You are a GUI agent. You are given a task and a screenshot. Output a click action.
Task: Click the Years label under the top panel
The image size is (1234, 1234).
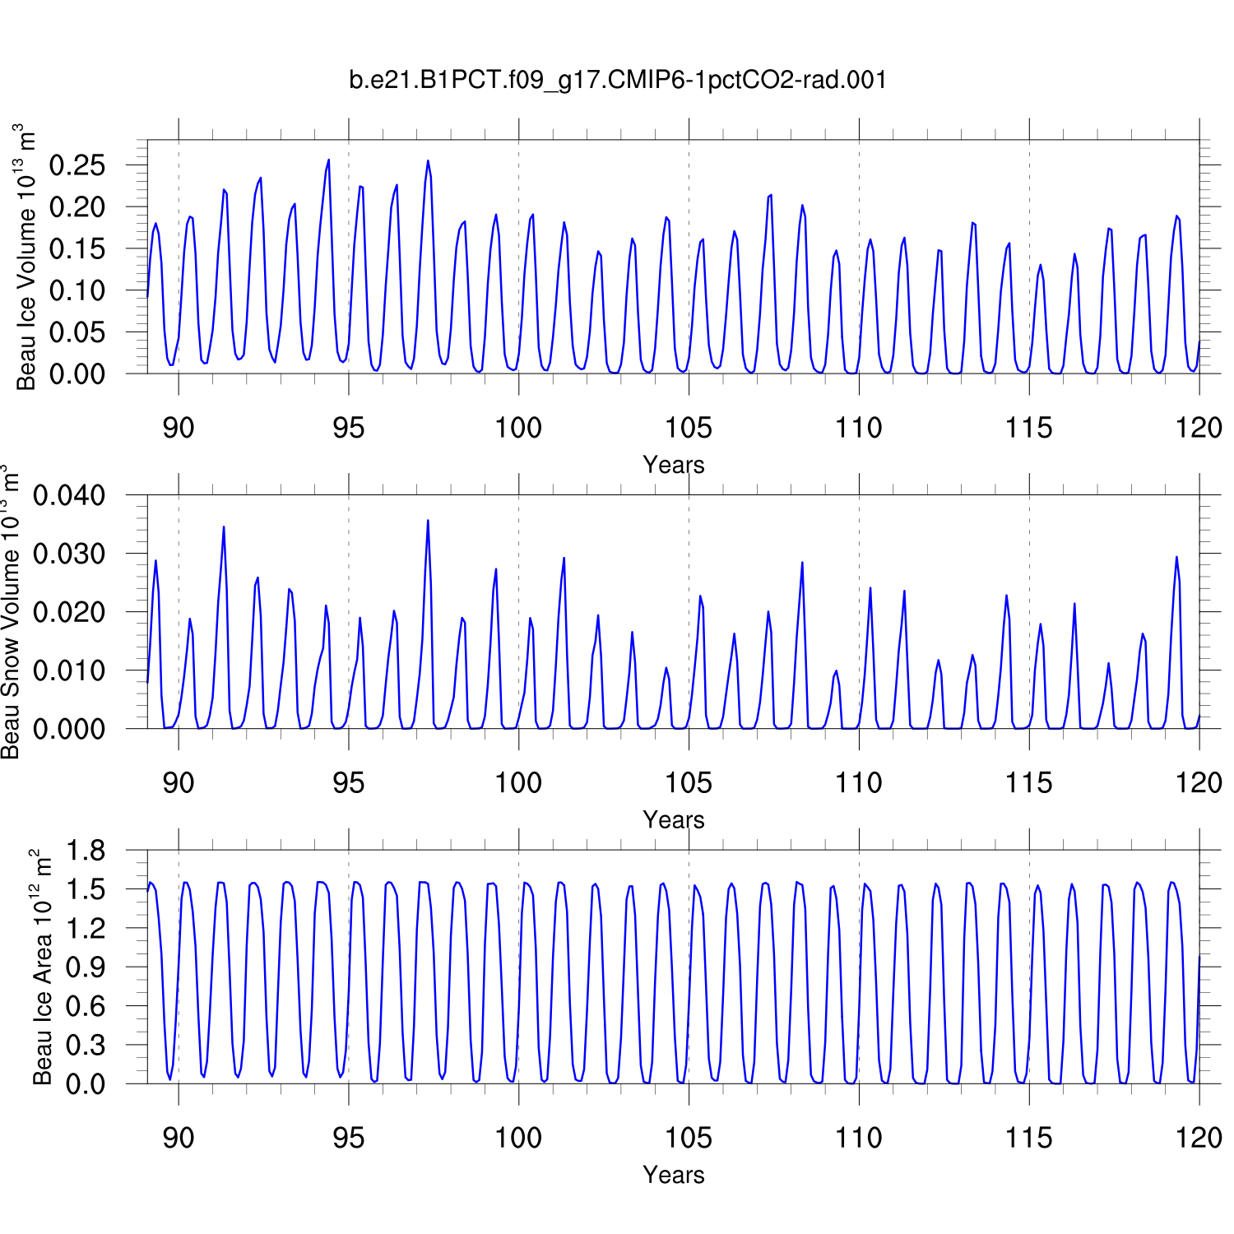click(x=673, y=465)
